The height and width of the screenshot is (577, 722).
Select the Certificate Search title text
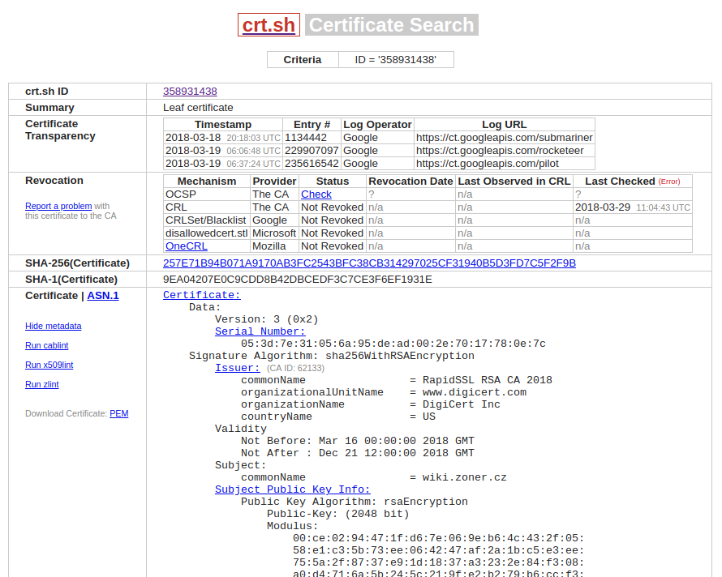tap(391, 25)
